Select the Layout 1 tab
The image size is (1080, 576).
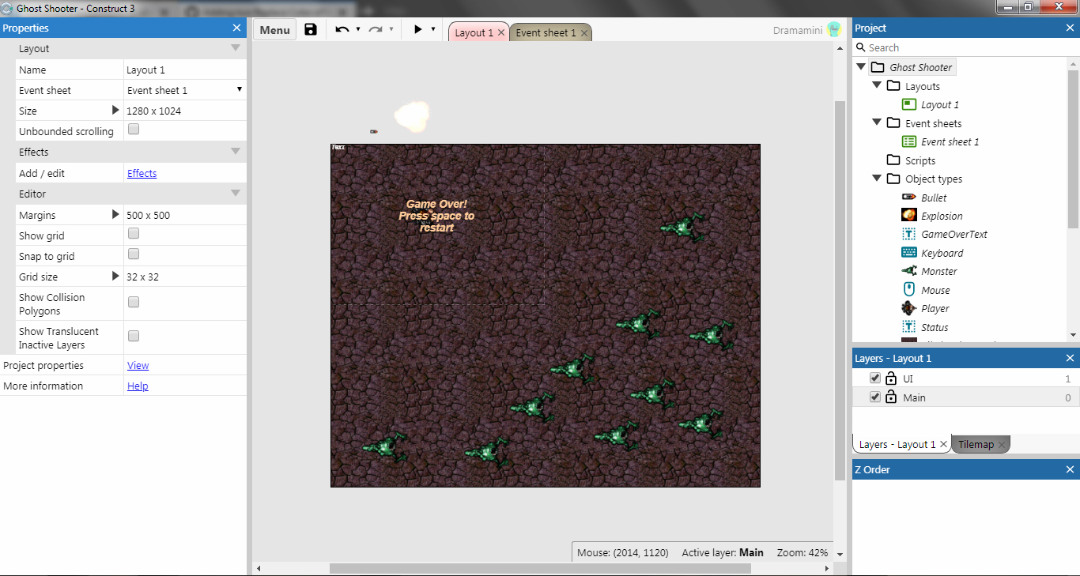[x=479, y=32]
